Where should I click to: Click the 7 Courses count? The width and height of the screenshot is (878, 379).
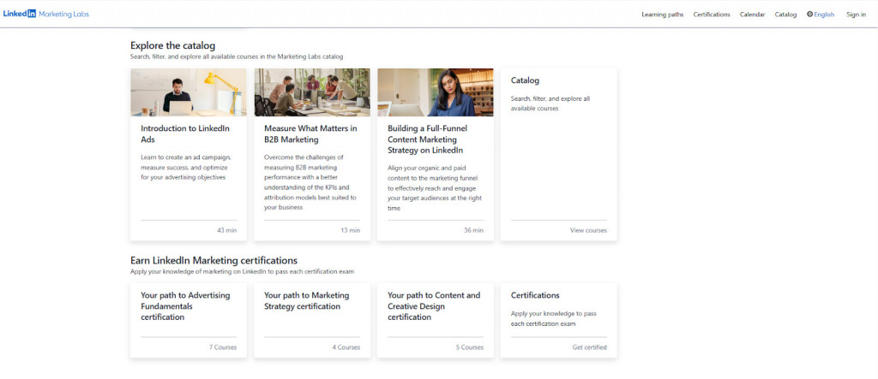point(223,347)
